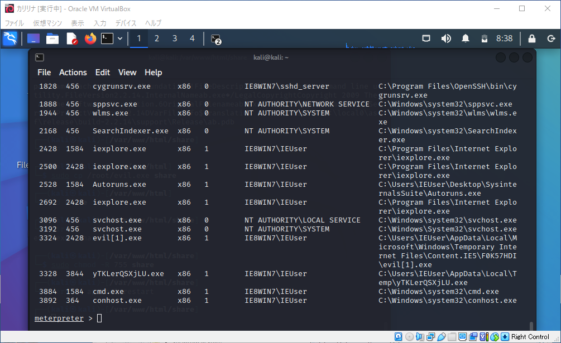Click the terminal vertical scrollbar
Screen dimensions: 561x343
point(531,326)
